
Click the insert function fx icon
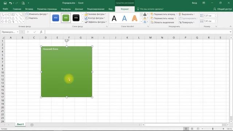(x=41, y=32)
